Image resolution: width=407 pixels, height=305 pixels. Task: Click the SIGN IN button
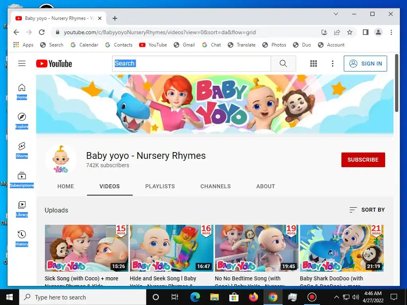click(x=365, y=64)
